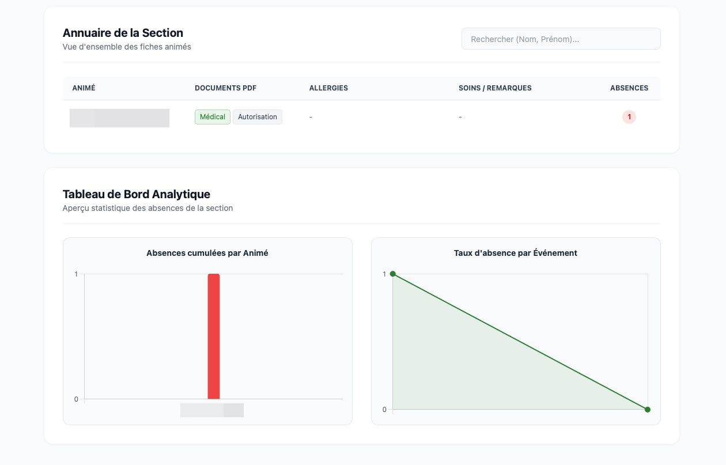Click the Aperçu statistique des absences subtitle
The image size is (726, 465).
click(148, 208)
